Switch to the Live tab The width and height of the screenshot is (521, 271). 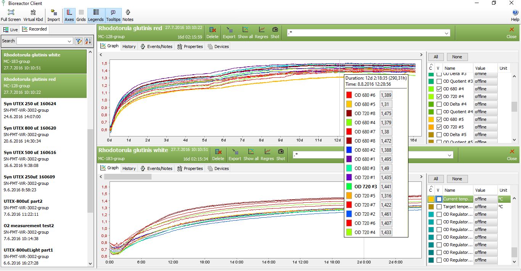coord(11,29)
